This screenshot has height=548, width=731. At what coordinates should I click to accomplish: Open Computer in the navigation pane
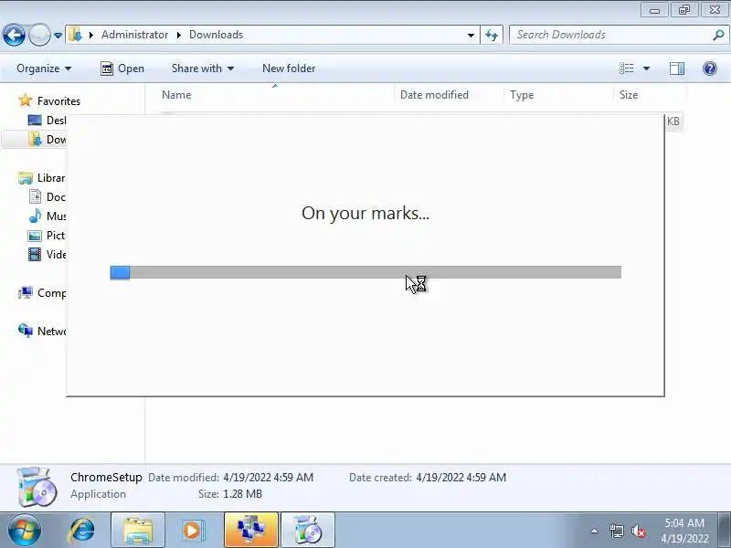pyautogui.click(x=42, y=293)
